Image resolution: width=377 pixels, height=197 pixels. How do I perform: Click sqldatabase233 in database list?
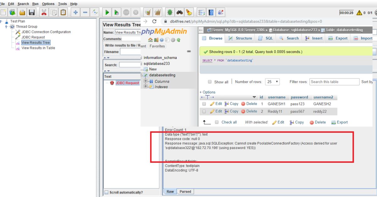click(x=156, y=63)
